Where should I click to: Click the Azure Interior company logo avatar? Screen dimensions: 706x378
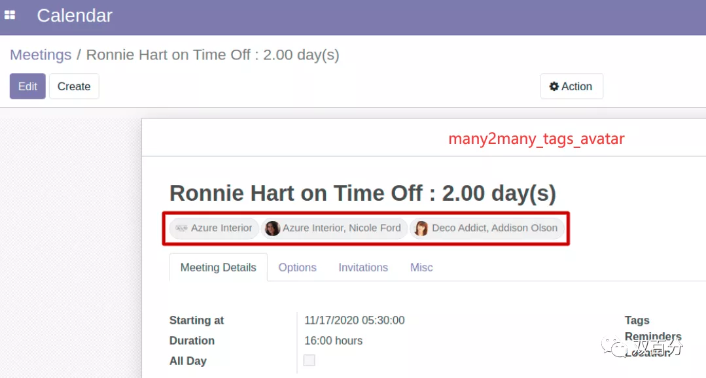[x=181, y=228]
